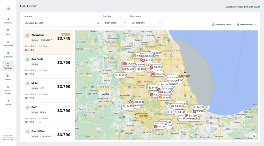The height and width of the screenshot is (146, 264).
Task: Click the Snk Fuels station icon
Action: pyautogui.click(x=28, y=60)
